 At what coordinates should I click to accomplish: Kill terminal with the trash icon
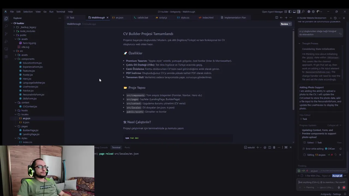[x=274, y=148]
